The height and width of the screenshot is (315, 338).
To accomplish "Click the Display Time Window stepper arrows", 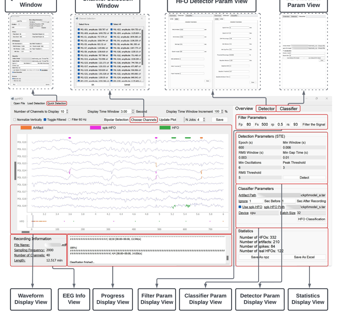I will pyautogui.click(x=133, y=111).
